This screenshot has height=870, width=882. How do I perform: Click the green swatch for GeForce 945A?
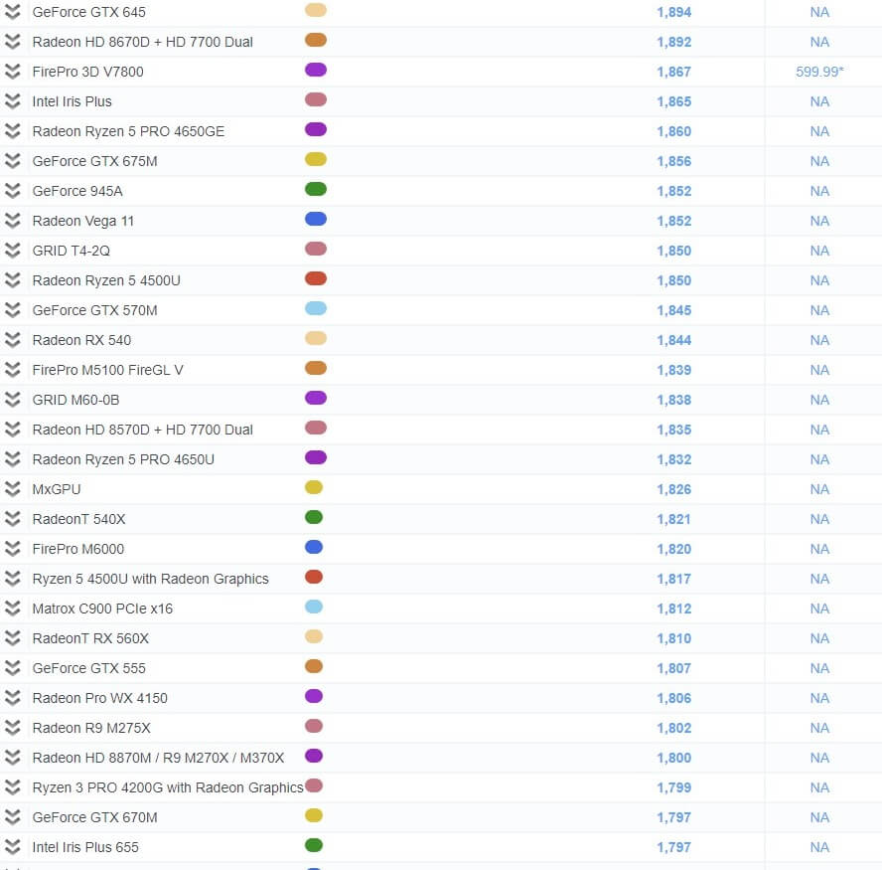(316, 189)
